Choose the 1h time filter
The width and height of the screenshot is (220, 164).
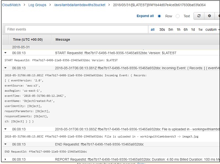tap(178, 29)
